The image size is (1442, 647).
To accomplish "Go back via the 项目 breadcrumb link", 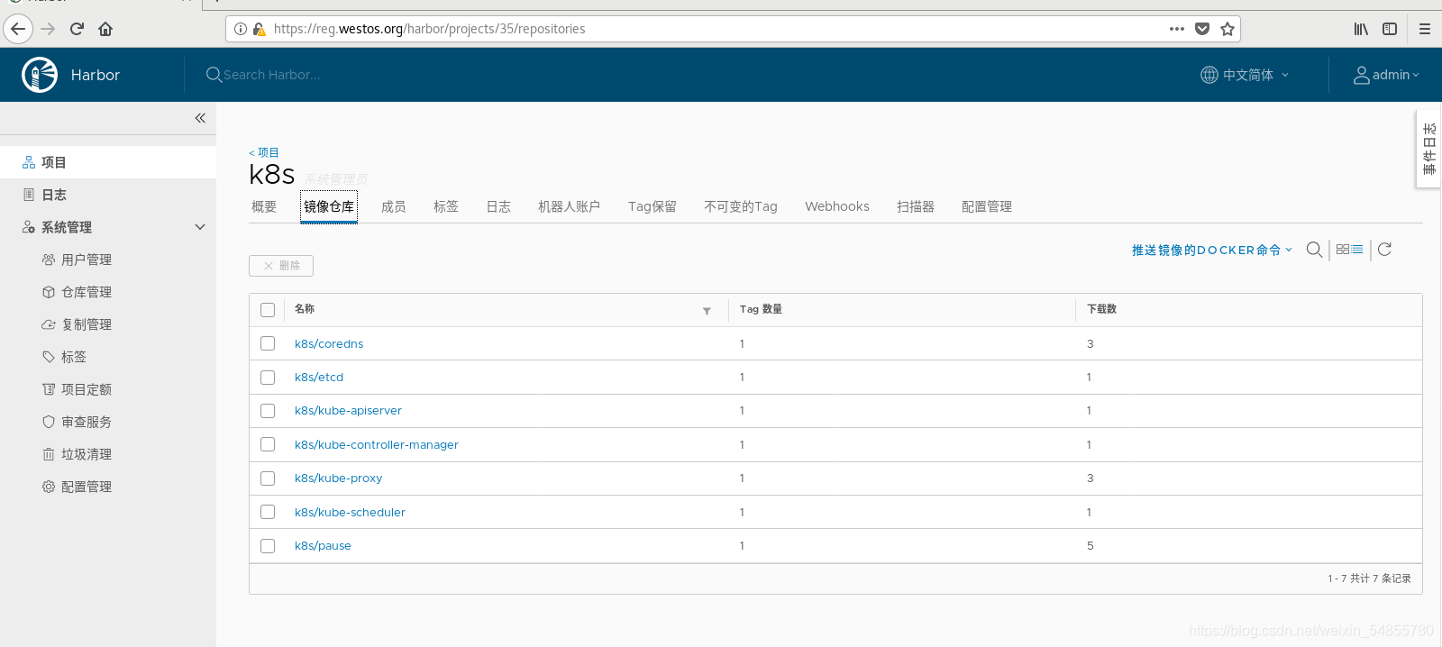I will [x=264, y=152].
